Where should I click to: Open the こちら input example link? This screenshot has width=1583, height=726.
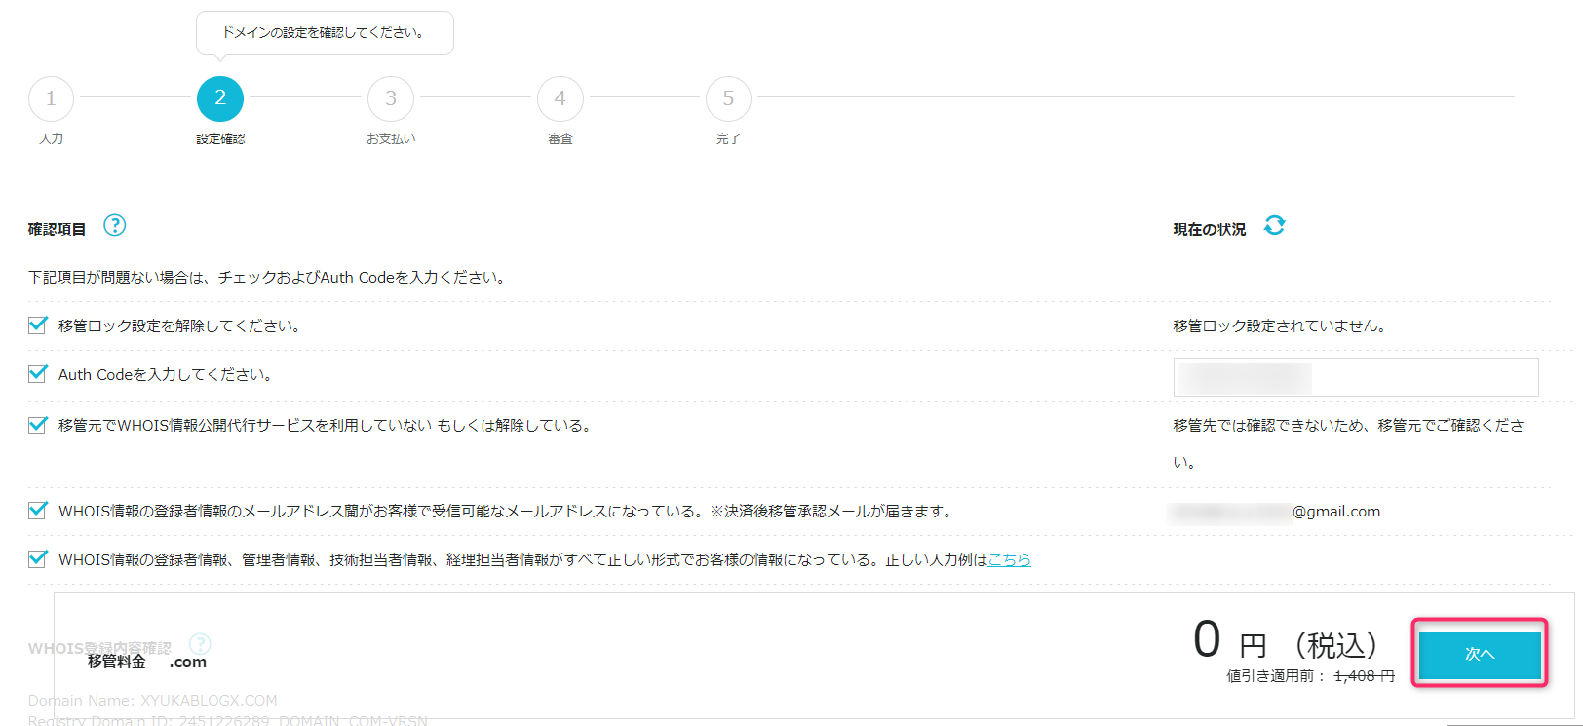pyautogui.click(x=1009, y=559)
